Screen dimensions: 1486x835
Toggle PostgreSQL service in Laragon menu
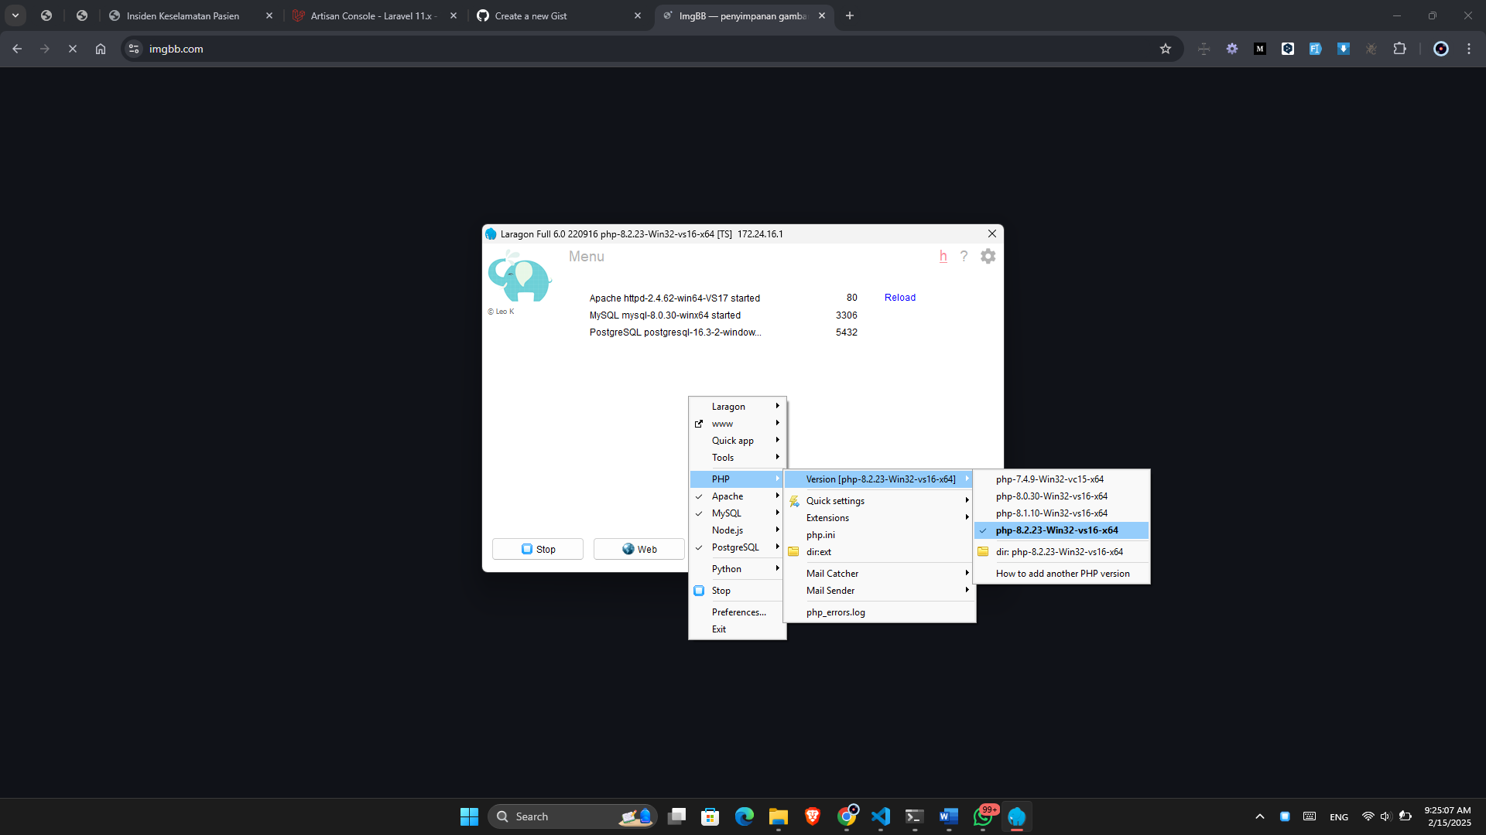click(x=737, y=547)
